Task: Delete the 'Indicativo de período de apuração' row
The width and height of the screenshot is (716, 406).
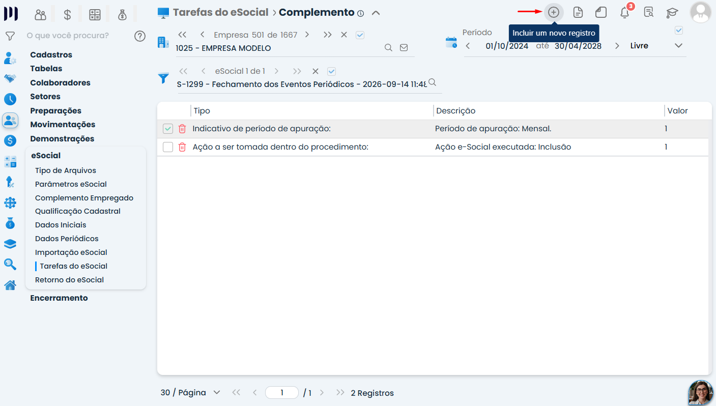Action: click(x=182, y=129)
